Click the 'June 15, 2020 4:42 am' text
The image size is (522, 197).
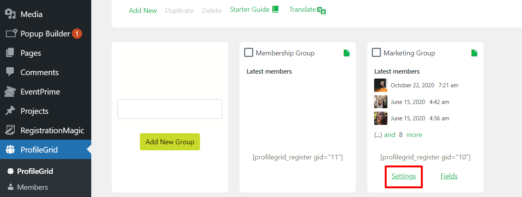420,102
